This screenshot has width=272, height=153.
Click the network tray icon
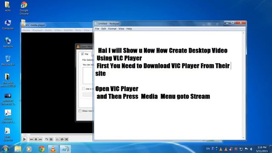[x=241, y=149]
